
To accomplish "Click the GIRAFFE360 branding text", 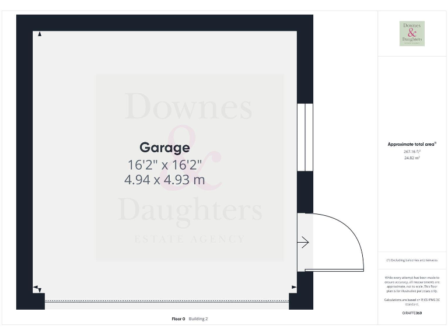I will tap(412, 313).
